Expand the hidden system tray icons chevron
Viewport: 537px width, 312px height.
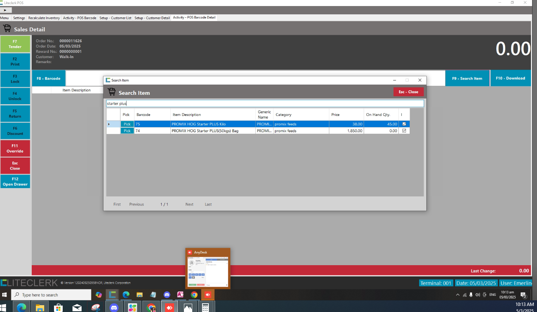click(x=458, y=295)
